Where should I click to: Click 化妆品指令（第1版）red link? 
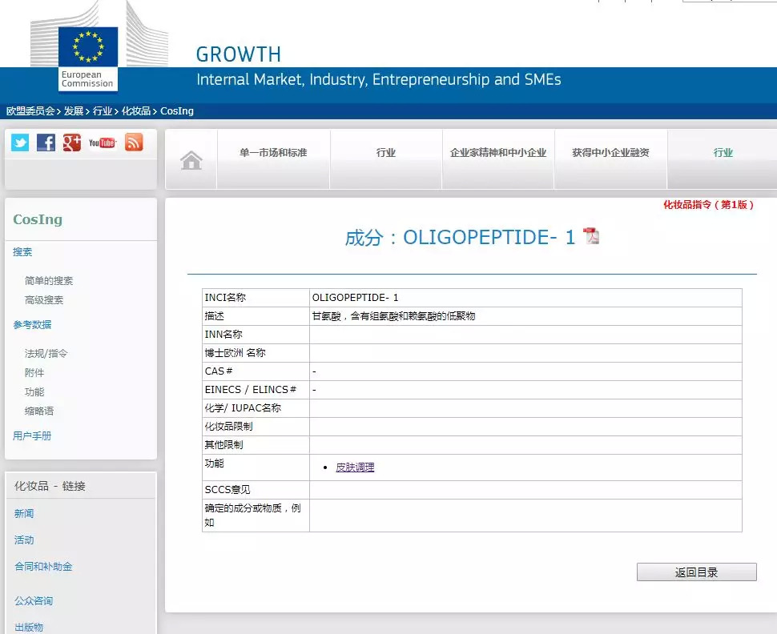[709, 205]
